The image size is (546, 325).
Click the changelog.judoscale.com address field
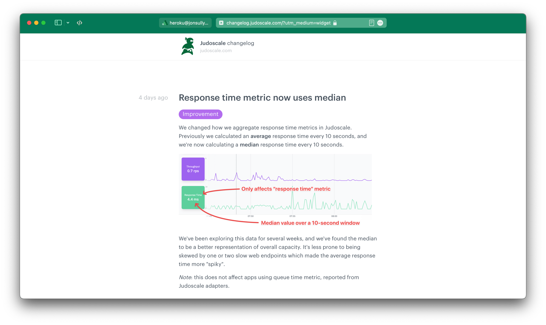tap(278, 23)
